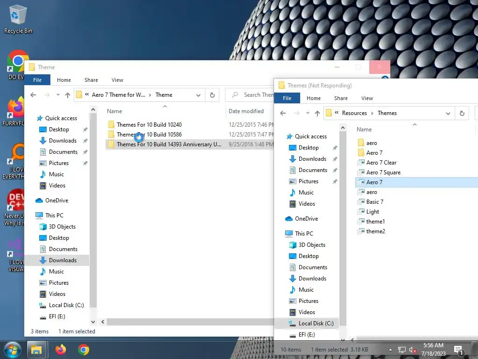This screenshot has width=478, height=359.
Task: Open Local Disk (C:) in Theme window
Action: pyautogui.click(x=66, y=305)
